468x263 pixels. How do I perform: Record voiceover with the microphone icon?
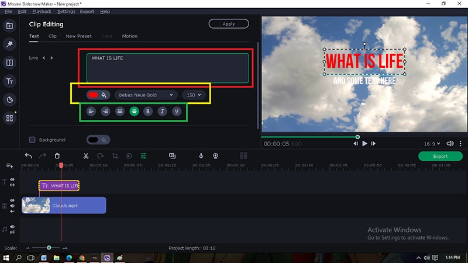201,155
